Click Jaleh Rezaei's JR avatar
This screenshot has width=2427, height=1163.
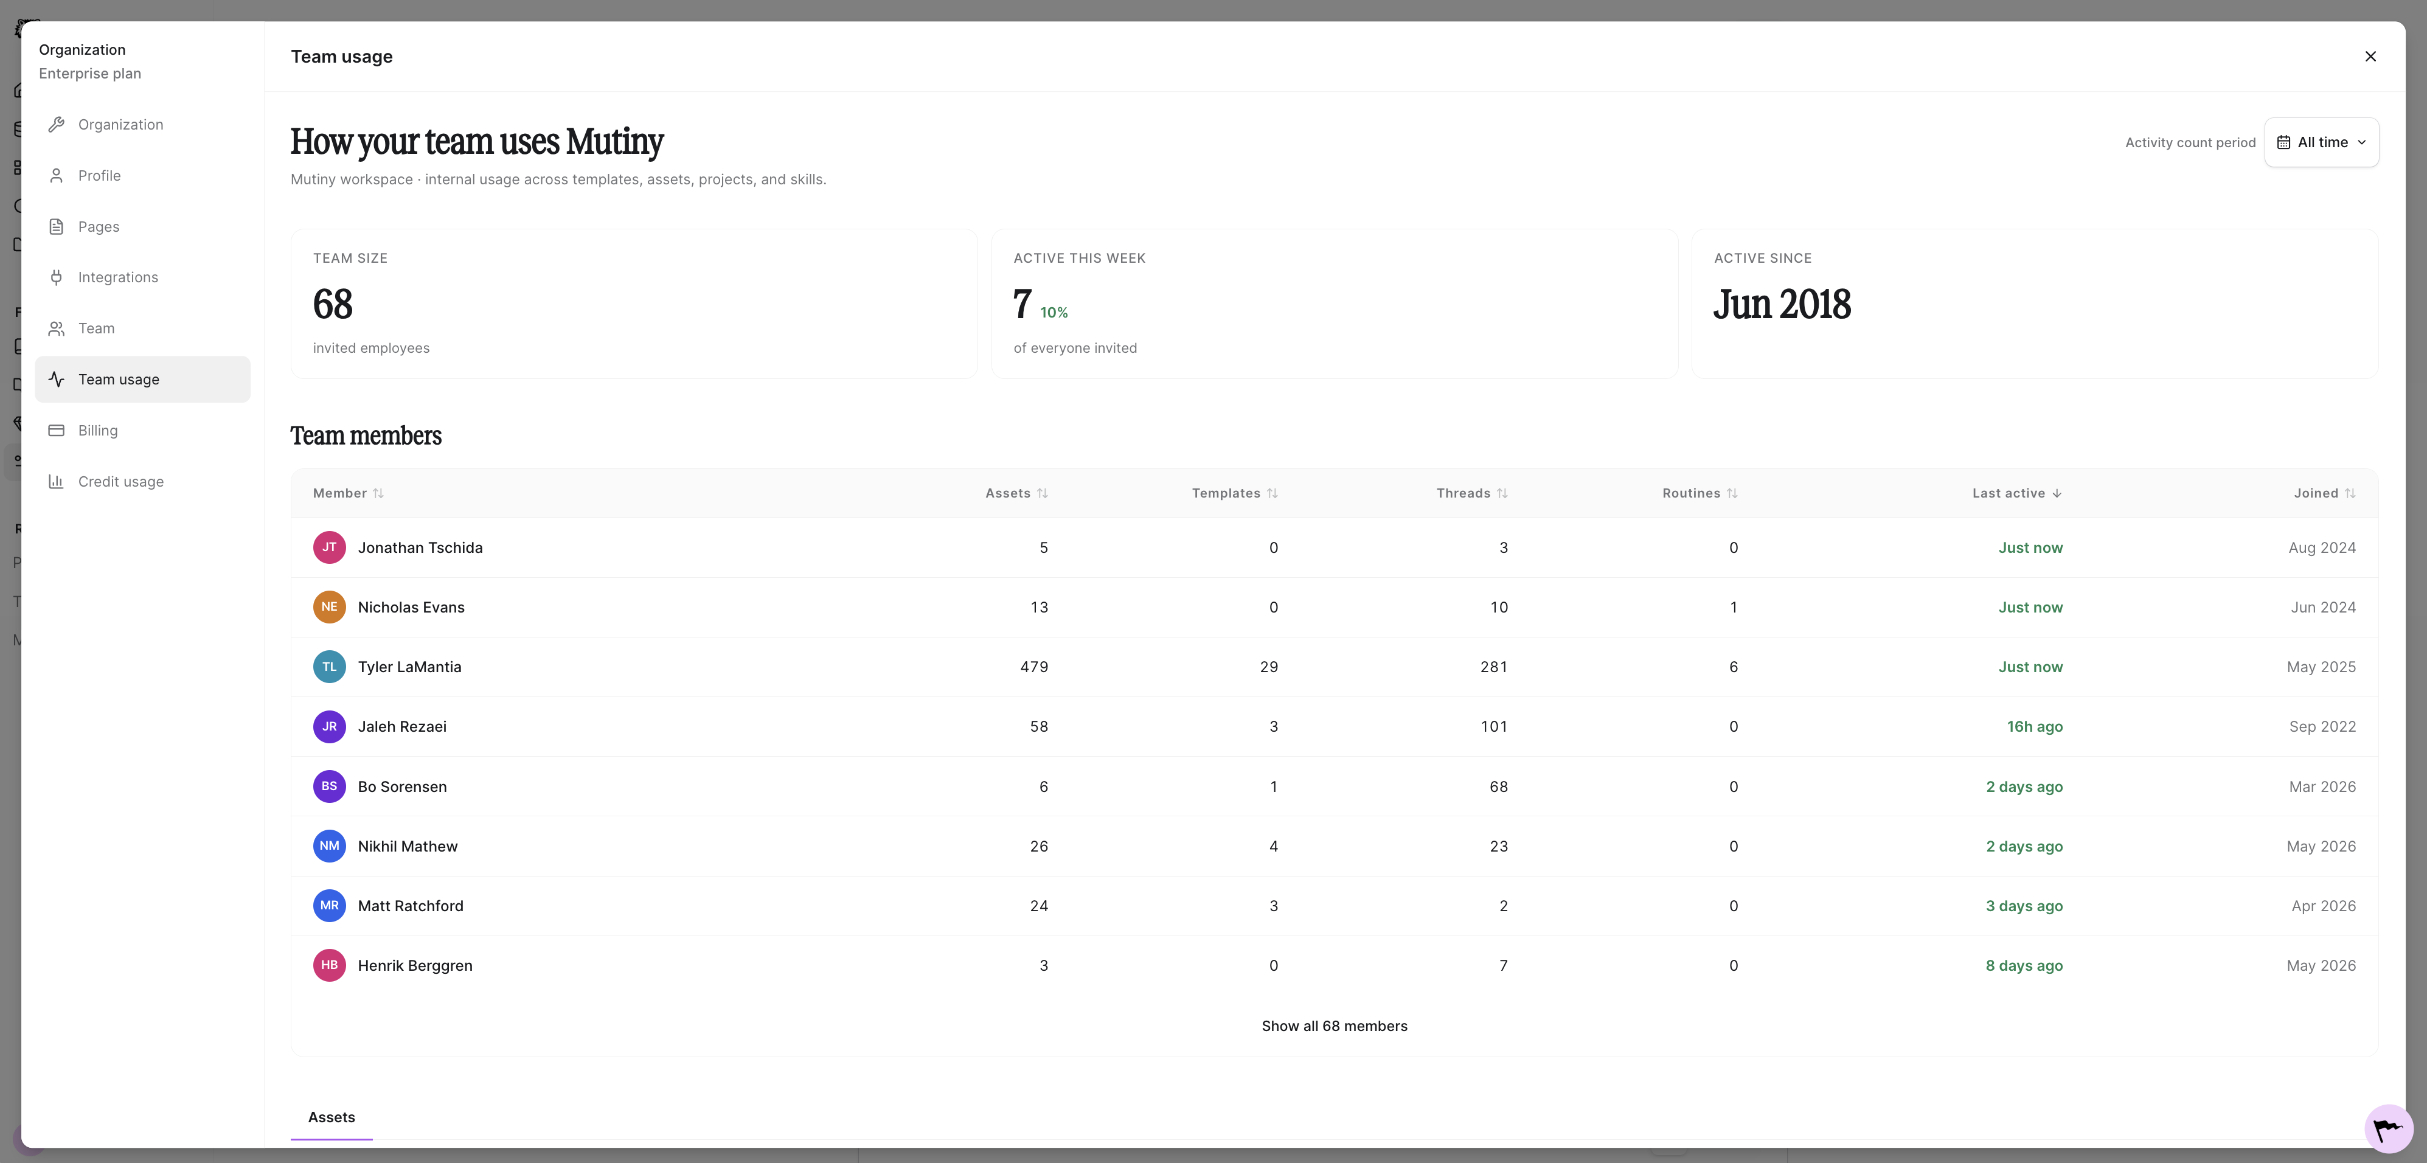click(329, 727)
